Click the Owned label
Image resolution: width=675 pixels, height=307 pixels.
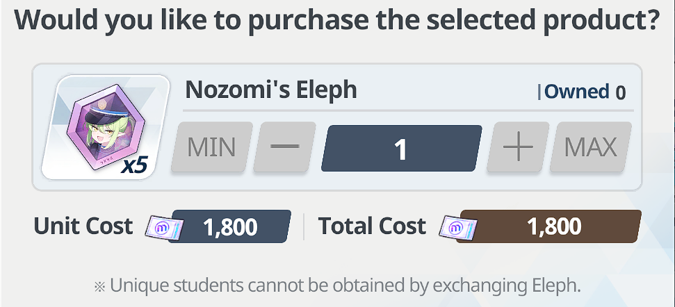pyautogui.click(x=577, y=92)
